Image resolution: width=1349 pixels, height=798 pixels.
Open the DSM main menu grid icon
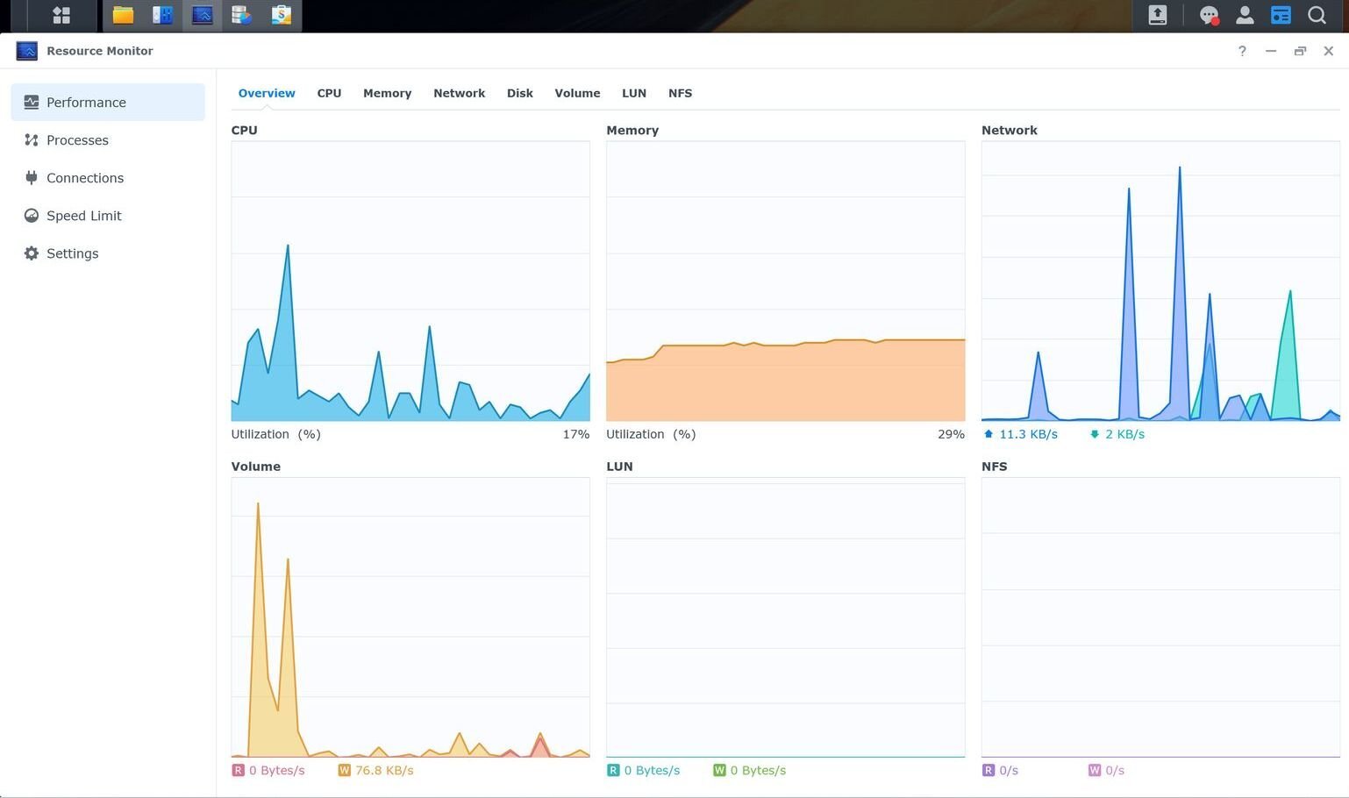pyautogui.click(x=61, y=15)
